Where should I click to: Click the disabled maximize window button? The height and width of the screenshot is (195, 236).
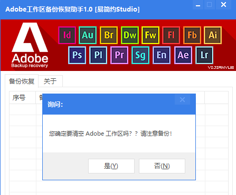point(209,5)
